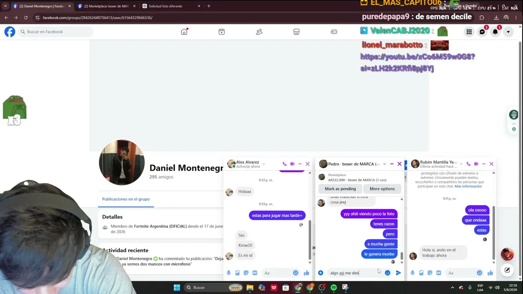The height and width of the screenshot is (294, 523).
Task: Expand Pedro boxer de MARCA chat chevron
Action: (x=384, y=164)
